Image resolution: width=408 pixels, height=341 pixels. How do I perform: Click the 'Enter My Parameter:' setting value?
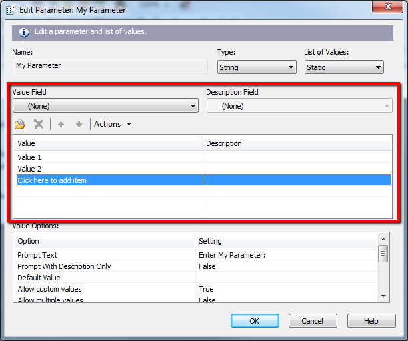(232, 255)
